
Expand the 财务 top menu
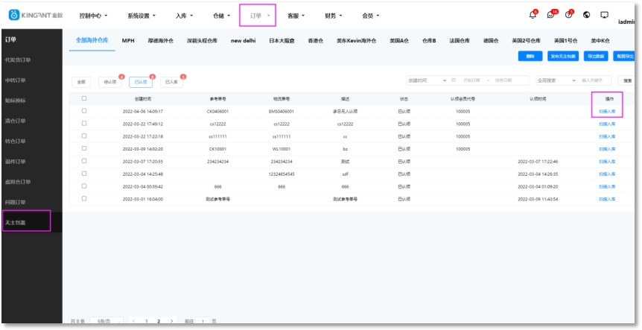click(x=333, y=16)
